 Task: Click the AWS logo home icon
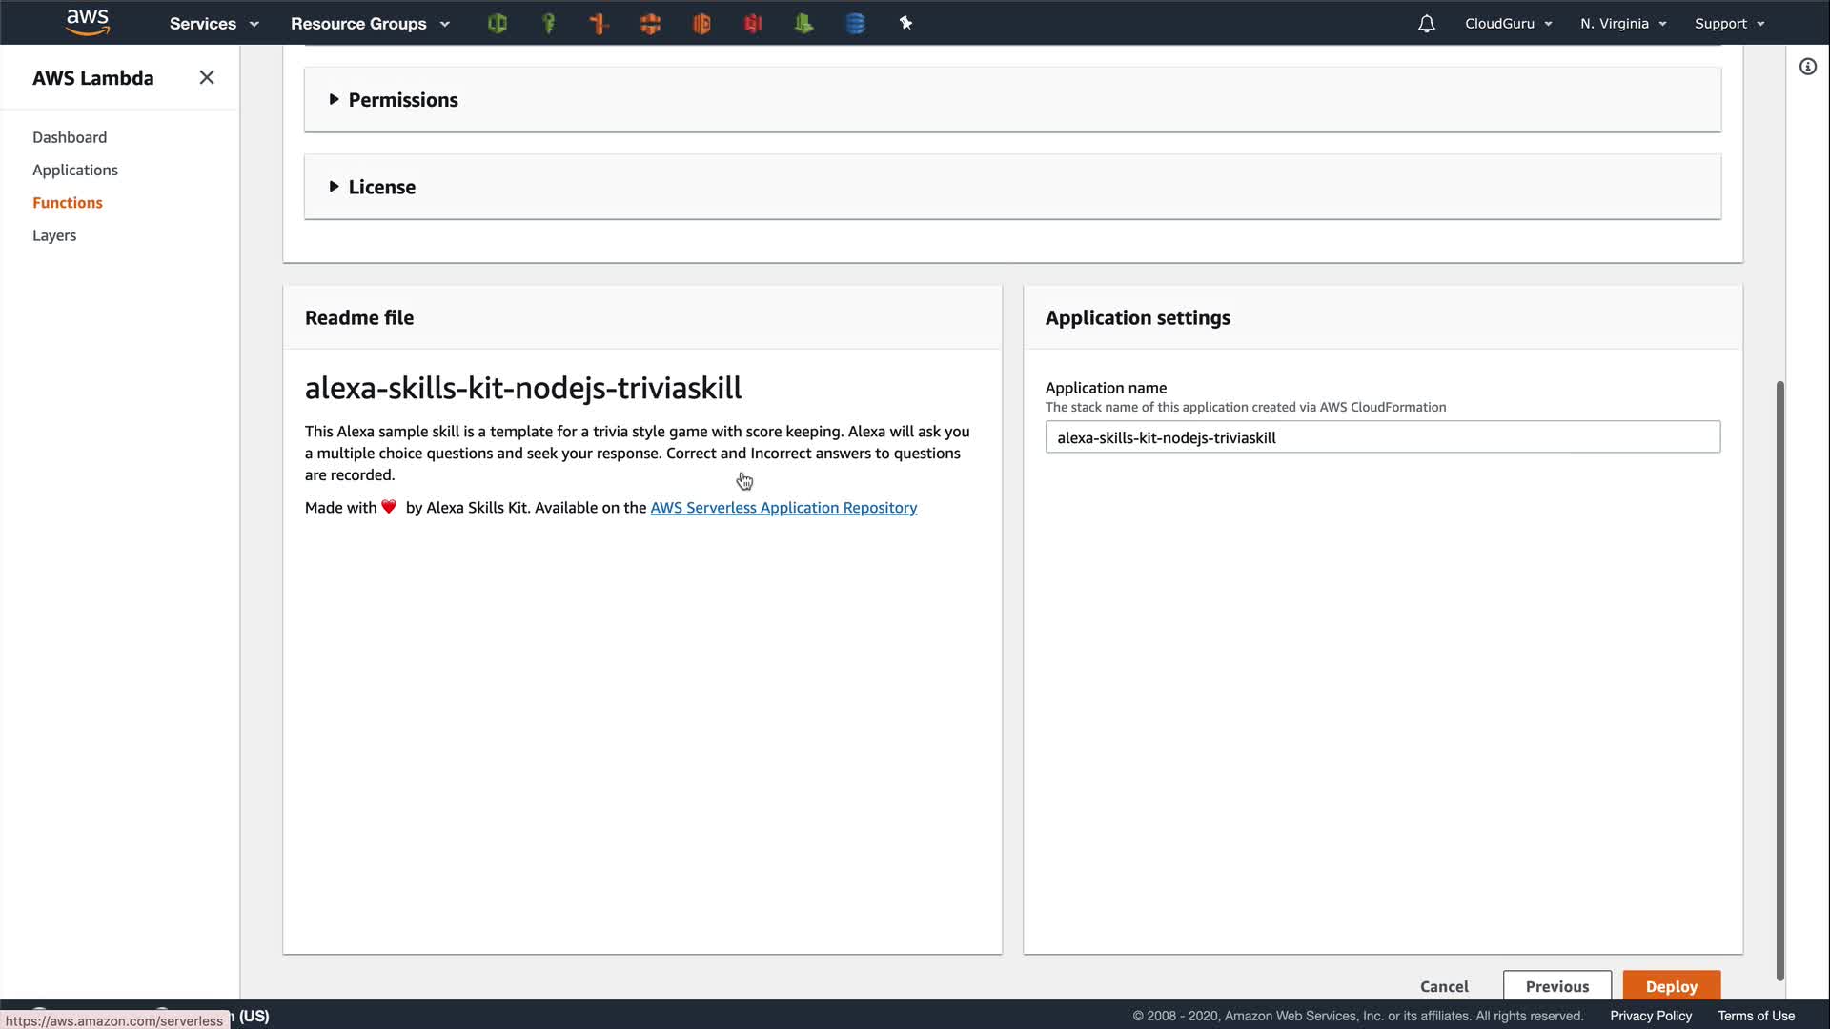[88, 23]
